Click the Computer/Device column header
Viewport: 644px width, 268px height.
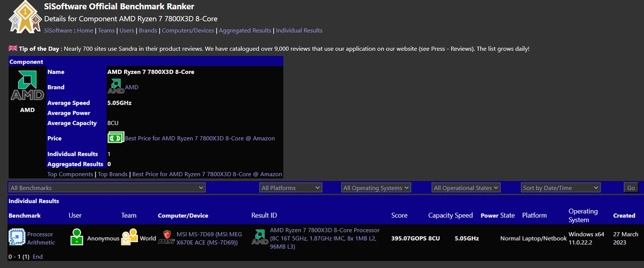(x=183, y=215)
